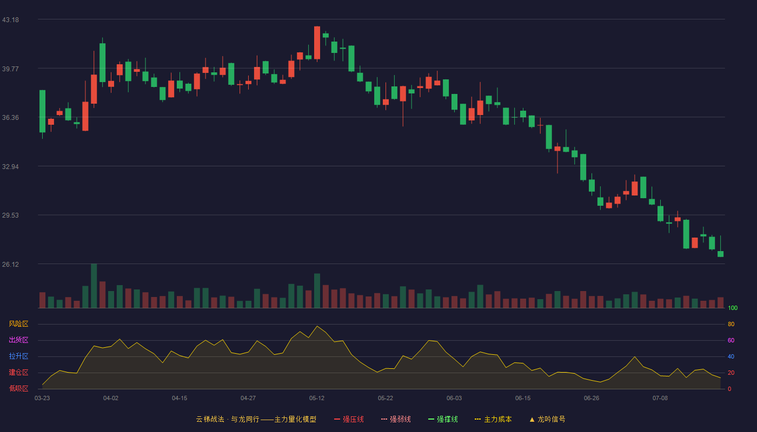This screenshot has height=432, width=757.
Task: Select the last green candlestick at chart's right end
Action: coord(720,246)
